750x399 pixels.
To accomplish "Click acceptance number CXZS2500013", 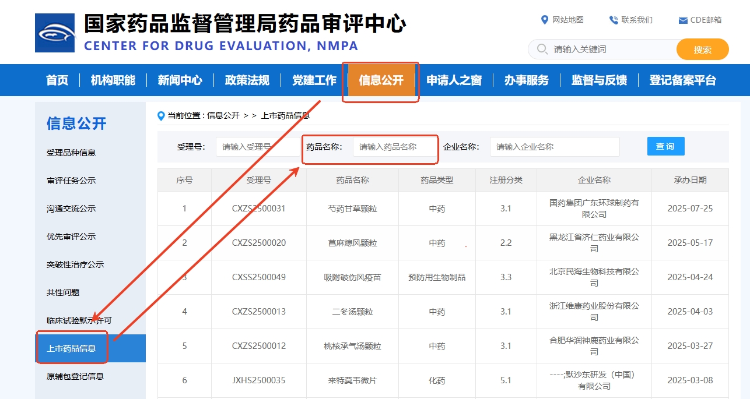I will 259,312.
